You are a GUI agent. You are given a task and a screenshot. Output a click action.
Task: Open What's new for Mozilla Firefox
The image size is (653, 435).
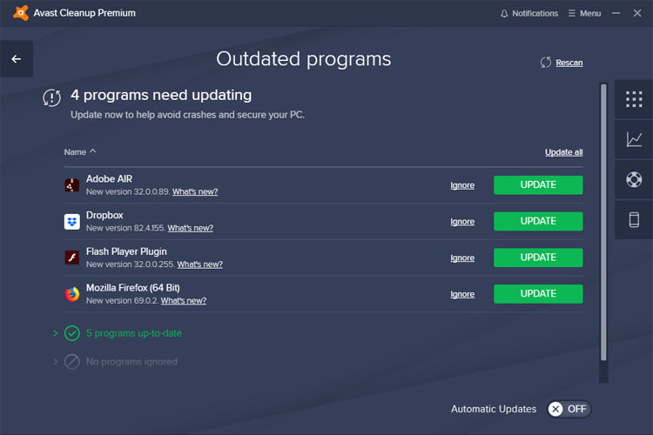(184, 300)
